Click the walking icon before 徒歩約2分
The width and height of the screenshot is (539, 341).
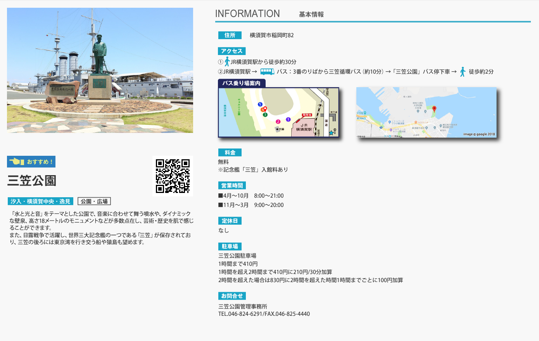(463, 72)
